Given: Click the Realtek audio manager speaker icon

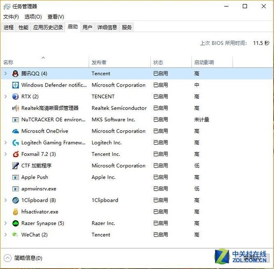Looking at the screenshot, I should tap(15, 108).
